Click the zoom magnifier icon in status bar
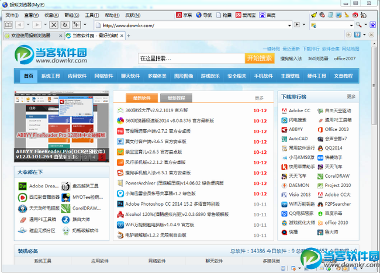The height and width of the screenshot is (273, 380). (355, 268)
